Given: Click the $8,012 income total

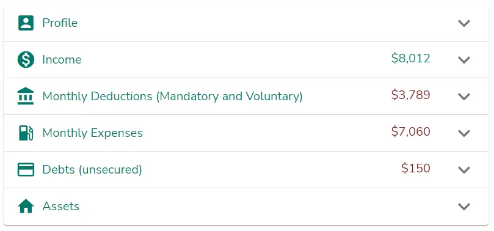Looking at the screenshot, I should [x=411, y=59].
